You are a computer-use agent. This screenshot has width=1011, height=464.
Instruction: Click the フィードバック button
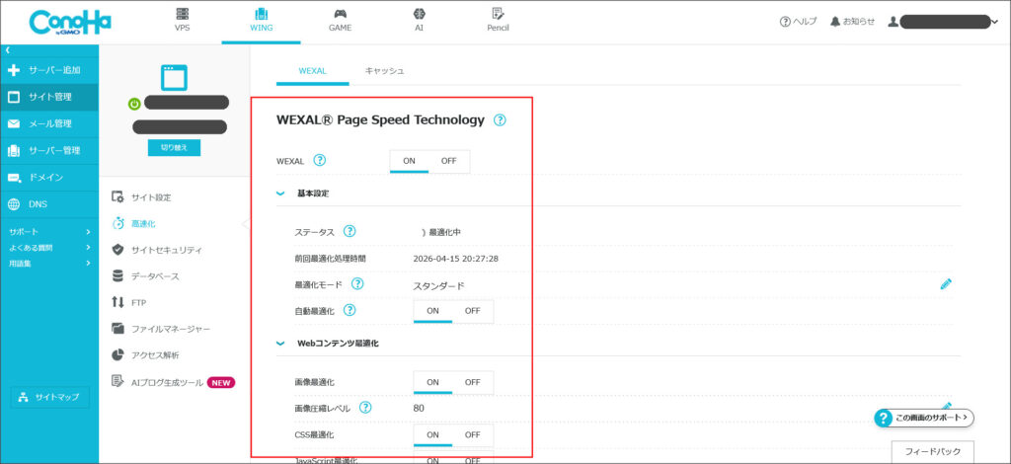[932, 451]
